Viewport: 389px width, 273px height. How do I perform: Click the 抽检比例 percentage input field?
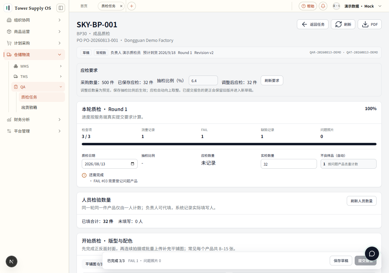(x=203, y=80)
